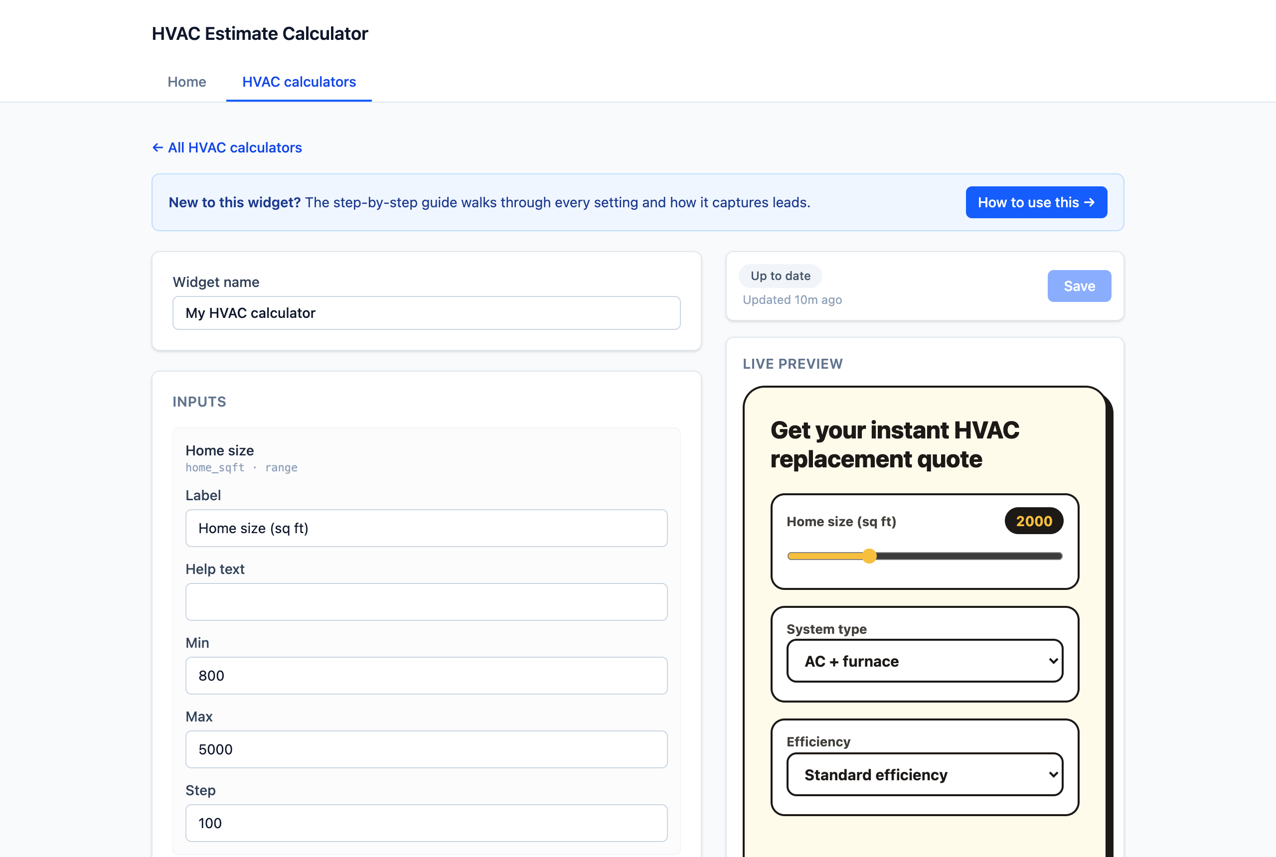Go back to All HVAC calculators

click(x=227, y=147)
